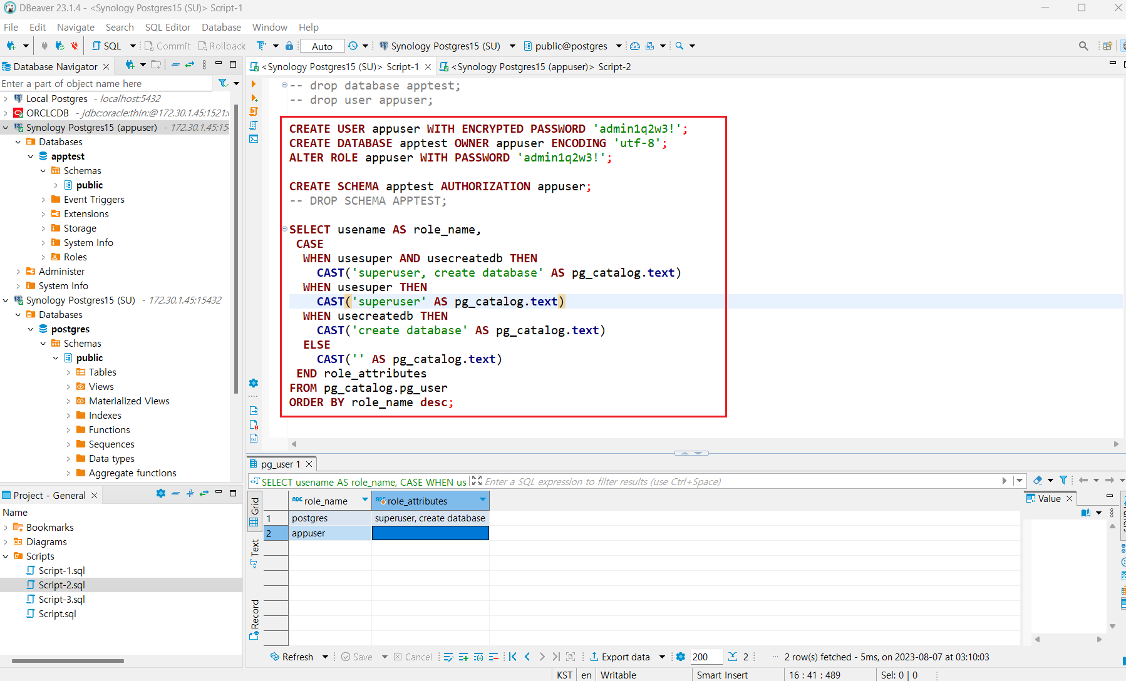Click the delete row icon in results toolbar
1126x681 pixels.
click(x=493, y=657)
